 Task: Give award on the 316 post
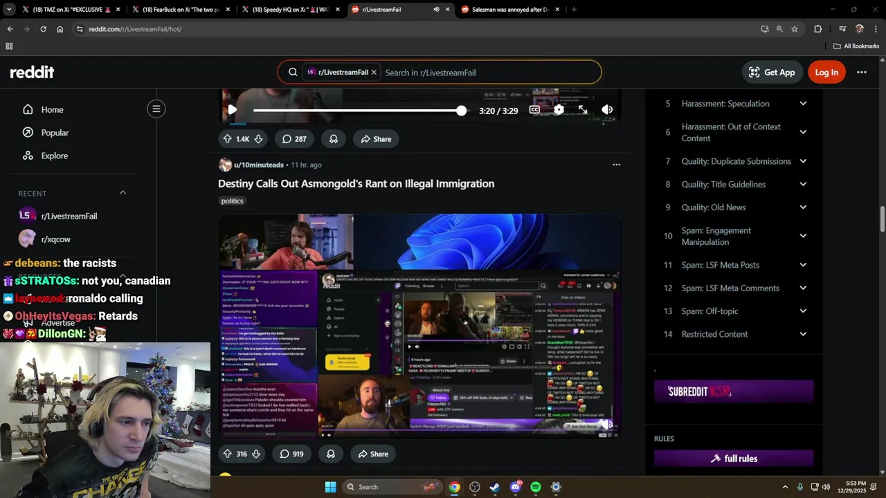pyautogui.click(x=331, y=454)
